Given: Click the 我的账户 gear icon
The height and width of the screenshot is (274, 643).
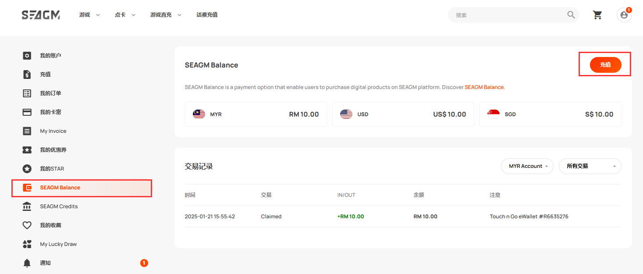Looking at the screenshot, I should click(x=27, y=56).
